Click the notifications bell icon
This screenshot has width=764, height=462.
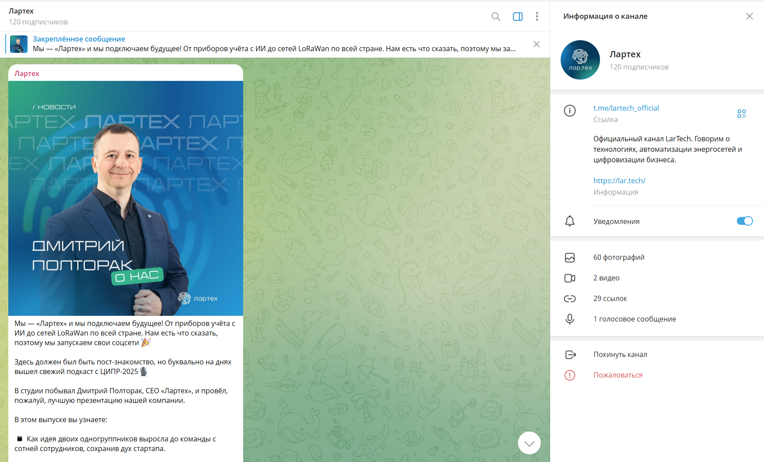tap(569, 221)
